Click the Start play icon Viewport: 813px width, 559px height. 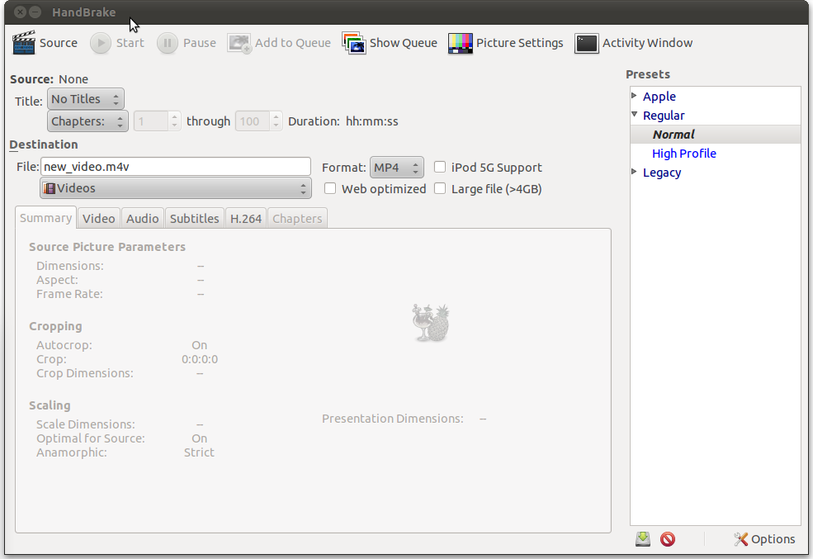point(101,43)
